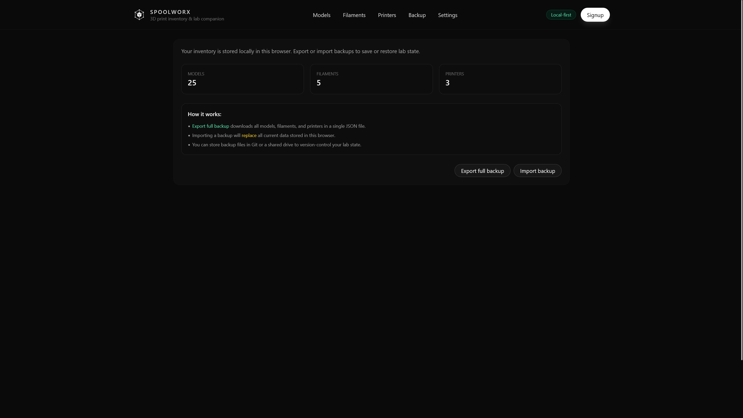The image size is (743, 418).
Task: Click the SPOOLWORX brand title text
Action: click(170, 12)
